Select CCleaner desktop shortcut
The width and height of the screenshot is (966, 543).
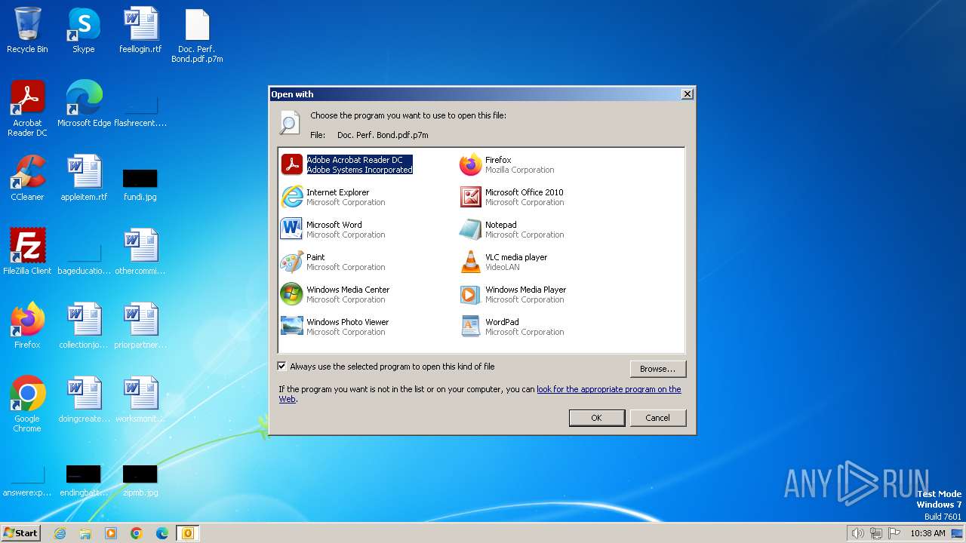27,178
